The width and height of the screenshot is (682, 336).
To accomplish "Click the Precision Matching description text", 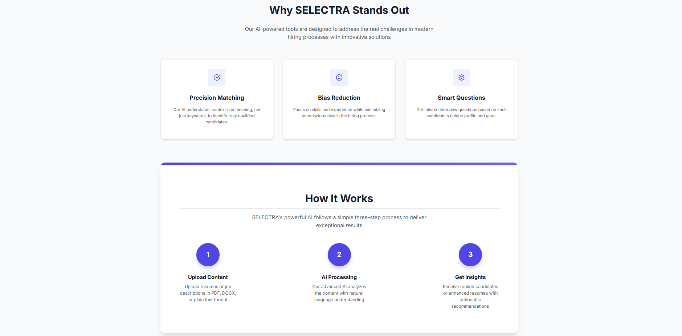I will (x=217, y=116).
